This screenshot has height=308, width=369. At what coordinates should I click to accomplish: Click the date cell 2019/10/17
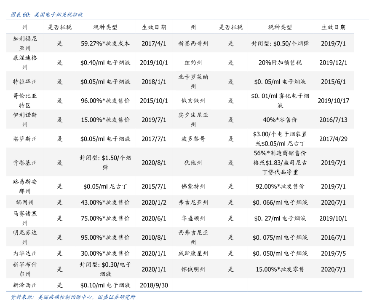[x=333, y=101]
